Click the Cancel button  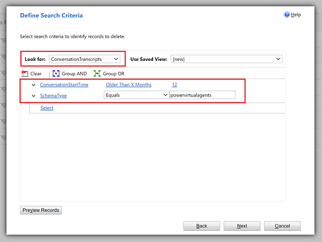[x=283, y=226]
